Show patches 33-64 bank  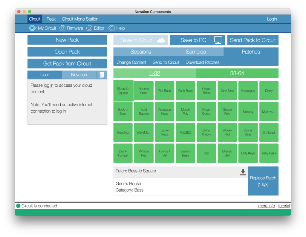click(237, 74)
